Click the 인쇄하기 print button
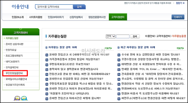The image size is (188, 103). click(178, 17)
